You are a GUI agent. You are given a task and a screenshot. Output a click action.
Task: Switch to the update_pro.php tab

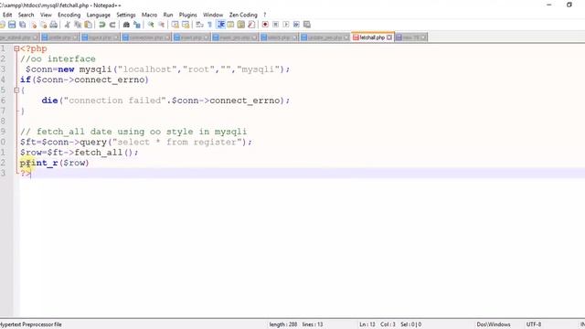tap(324, 37)
